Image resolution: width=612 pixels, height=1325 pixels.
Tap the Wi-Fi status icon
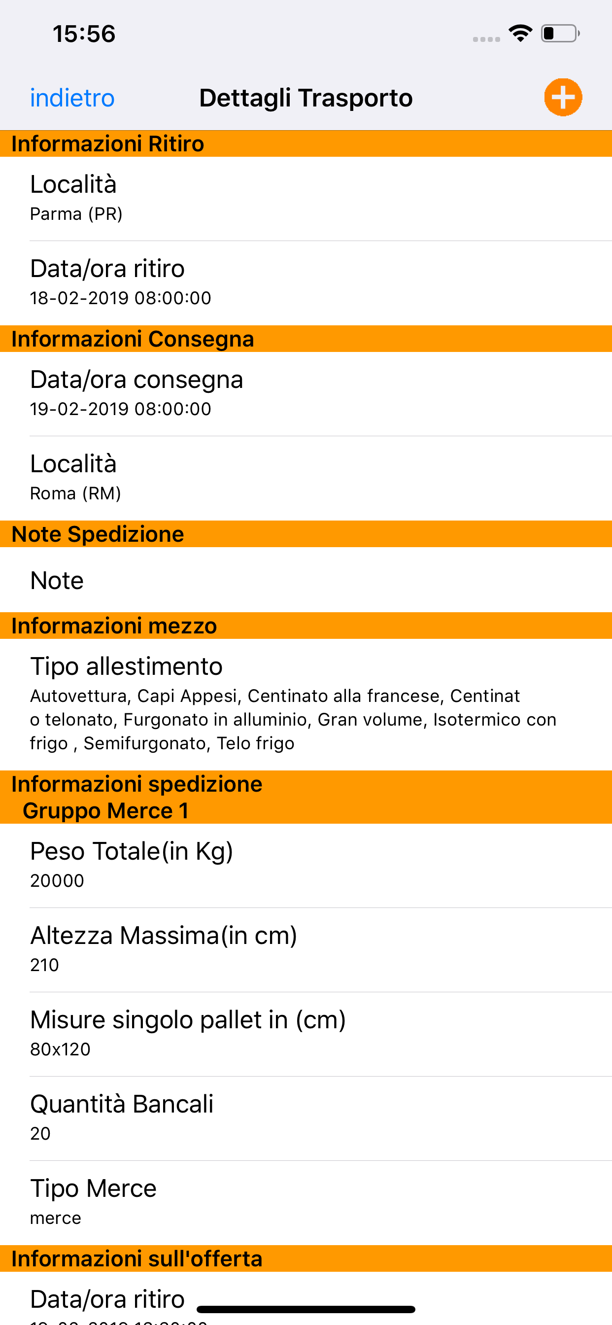[x=520, y=34]
